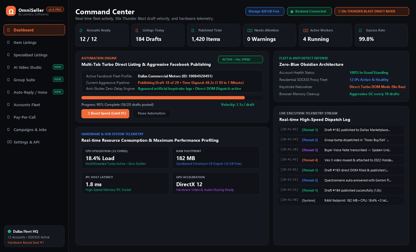Click the ACTIVE • 50x SPEED badge
This screenshot has width=416, height=252.
pyautogui.click(x=240, y=60)
